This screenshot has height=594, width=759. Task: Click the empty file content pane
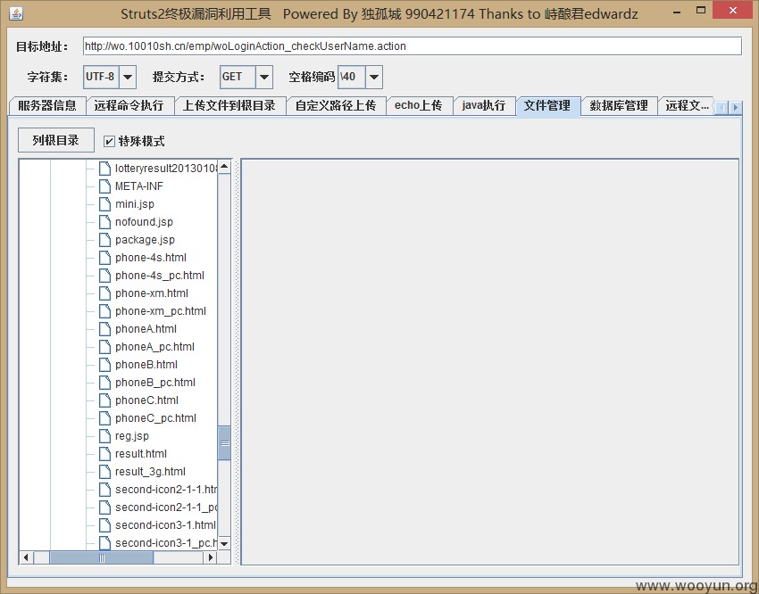pyautogui.click(x=490, y=361)
